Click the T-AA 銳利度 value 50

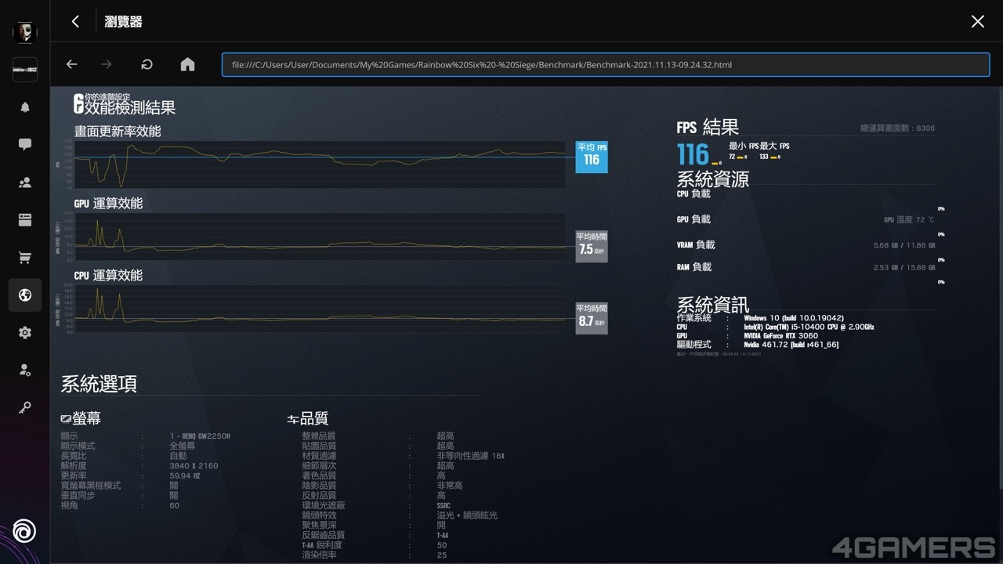442,545
